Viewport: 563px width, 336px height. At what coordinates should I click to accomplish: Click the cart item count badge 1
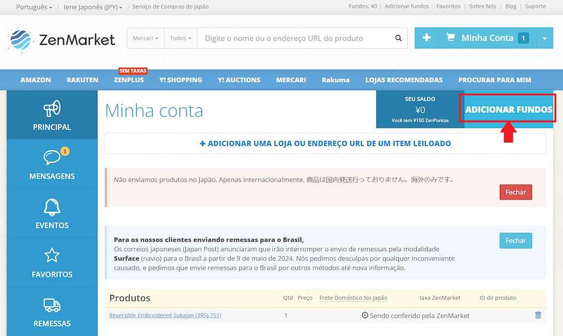point(523,38)
